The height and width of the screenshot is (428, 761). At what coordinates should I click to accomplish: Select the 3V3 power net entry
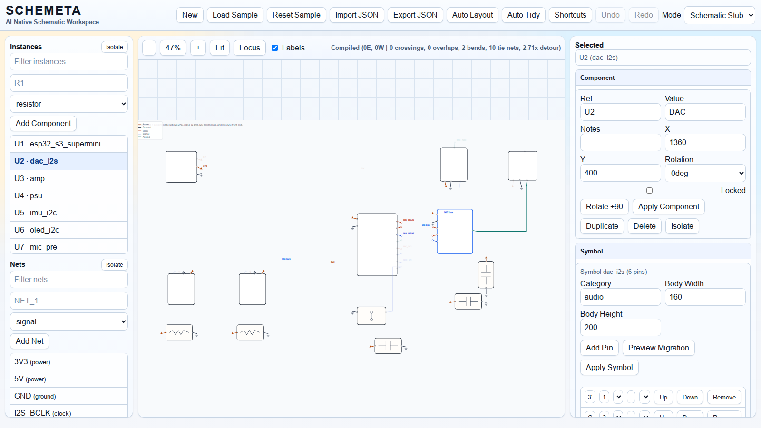click(x=69, y=362)
